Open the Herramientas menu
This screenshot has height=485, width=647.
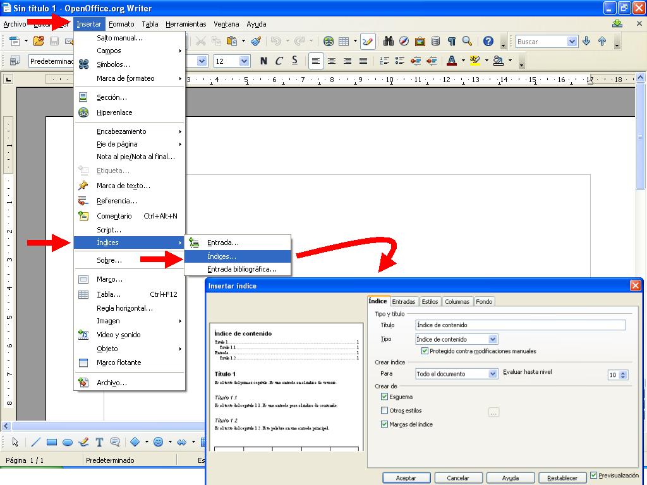click(x=186, y=24)
